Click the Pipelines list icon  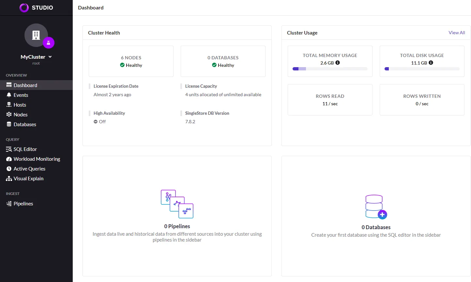tap(9, 204)
